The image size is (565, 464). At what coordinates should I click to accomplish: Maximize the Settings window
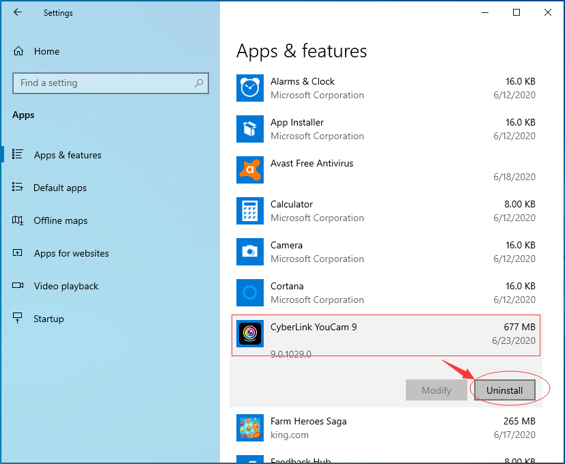516,12
